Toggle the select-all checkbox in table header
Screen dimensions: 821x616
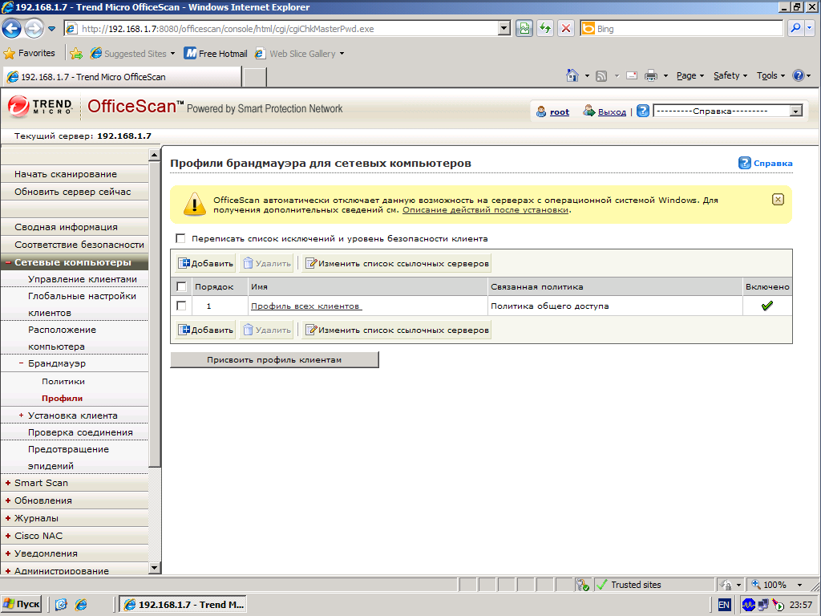pyautogui.click(x=182, y=286)
